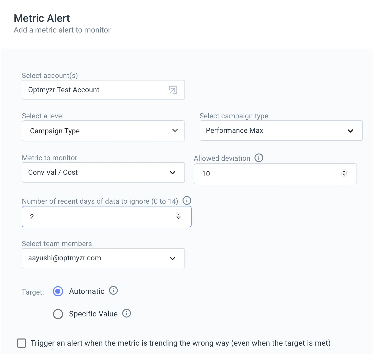Decrement days to ignore using down arrow
The width and height of the screenshot is (374, 355).
[x=178, y=218]
